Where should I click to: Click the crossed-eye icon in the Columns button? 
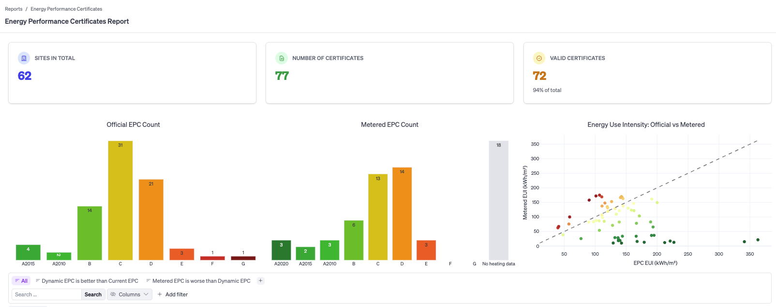pyautogui.click(x=113, y=294)
